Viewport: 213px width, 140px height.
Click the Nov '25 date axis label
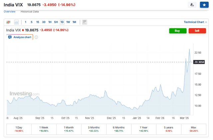click(x=90, y=118)
